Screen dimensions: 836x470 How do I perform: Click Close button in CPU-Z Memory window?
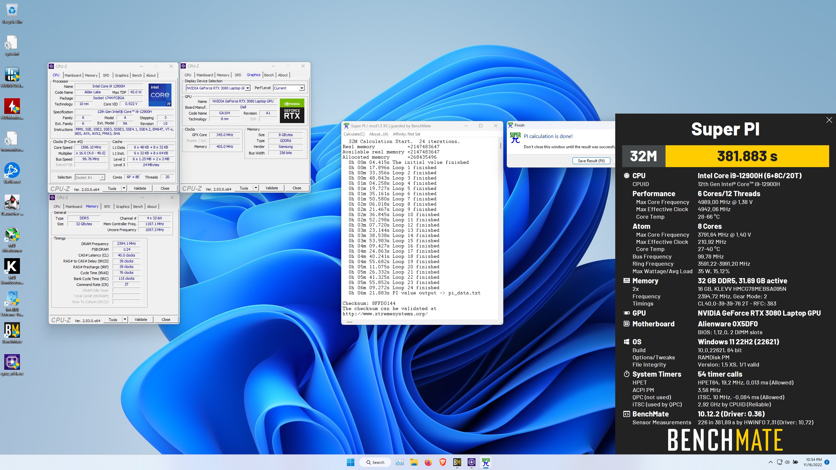point(166,320)
